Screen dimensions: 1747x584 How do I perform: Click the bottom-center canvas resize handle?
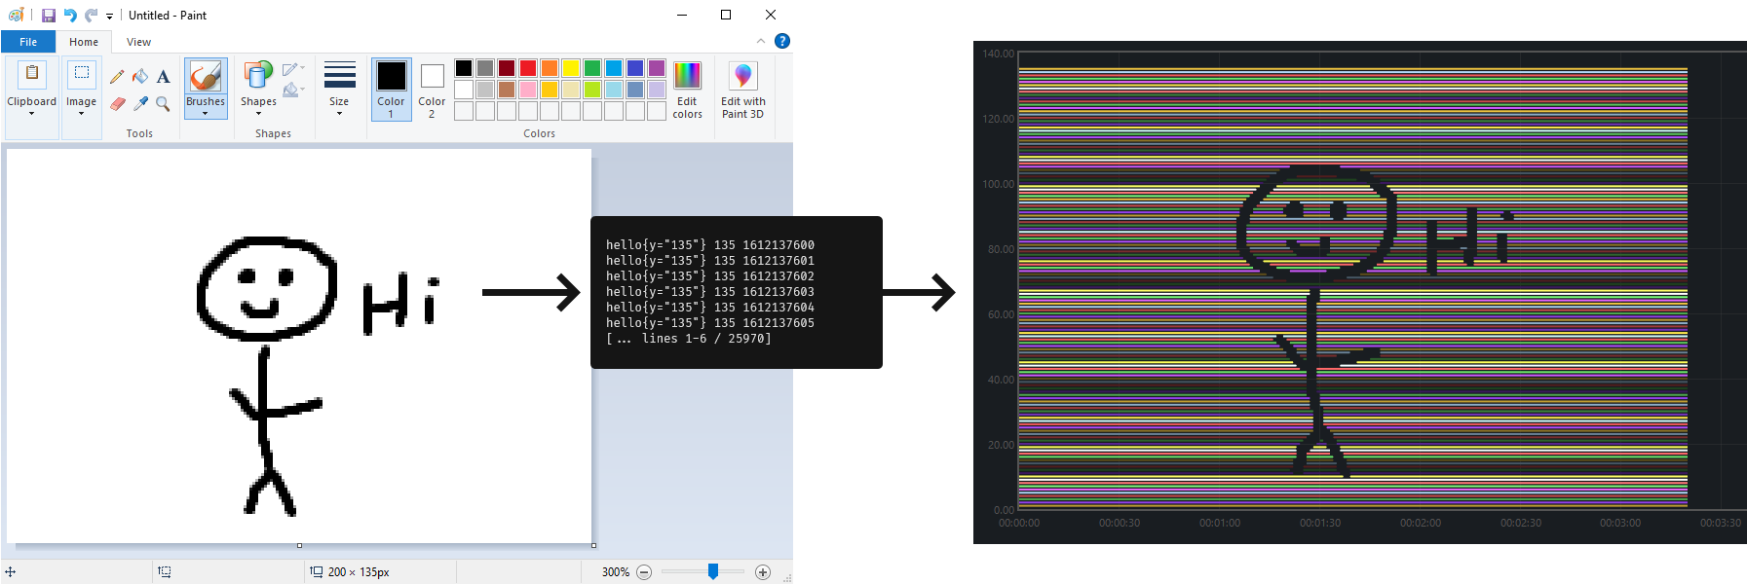[x=299, y=545]
